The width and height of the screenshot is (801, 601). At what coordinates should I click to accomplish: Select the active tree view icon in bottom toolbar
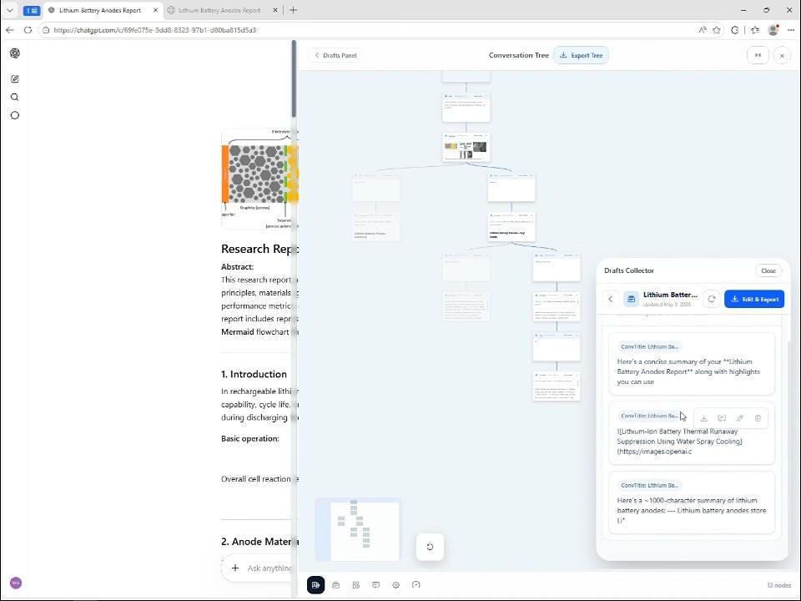[x=315, y=584]
